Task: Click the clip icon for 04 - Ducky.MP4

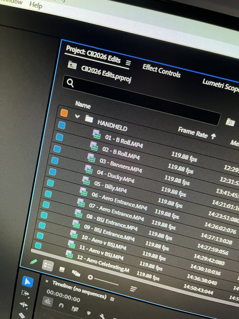Action: [x=89, y=169]
